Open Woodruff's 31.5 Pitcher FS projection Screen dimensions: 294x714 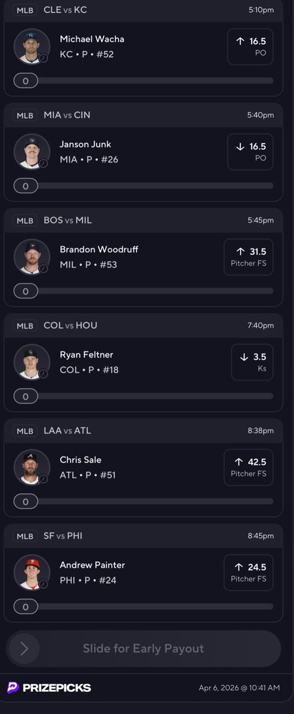click(249, 257)
